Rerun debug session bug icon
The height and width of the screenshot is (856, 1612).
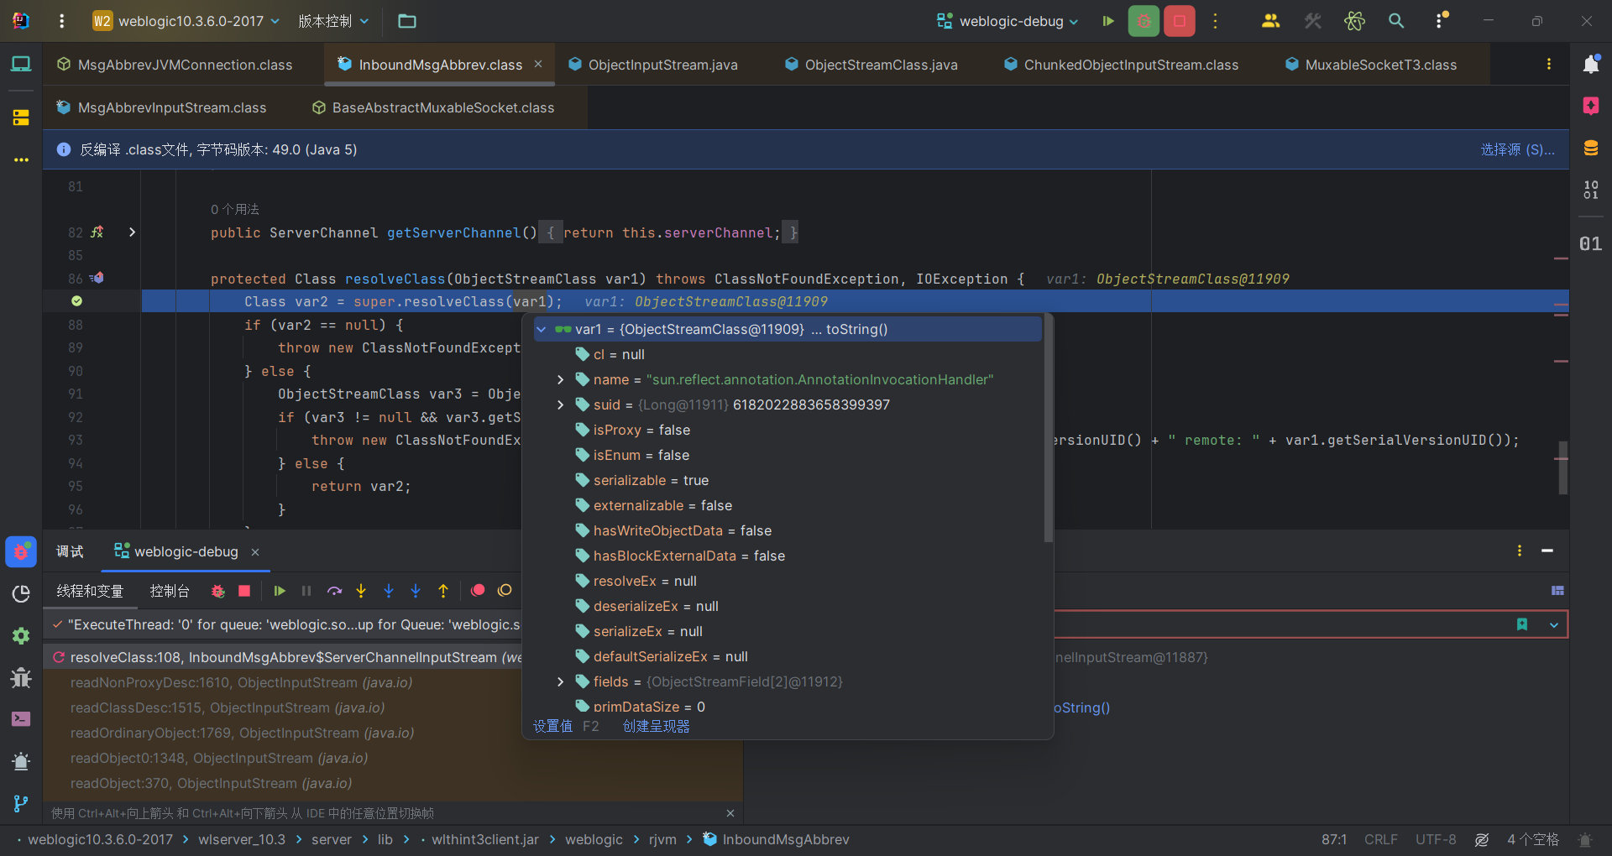[x=218, y=591]
